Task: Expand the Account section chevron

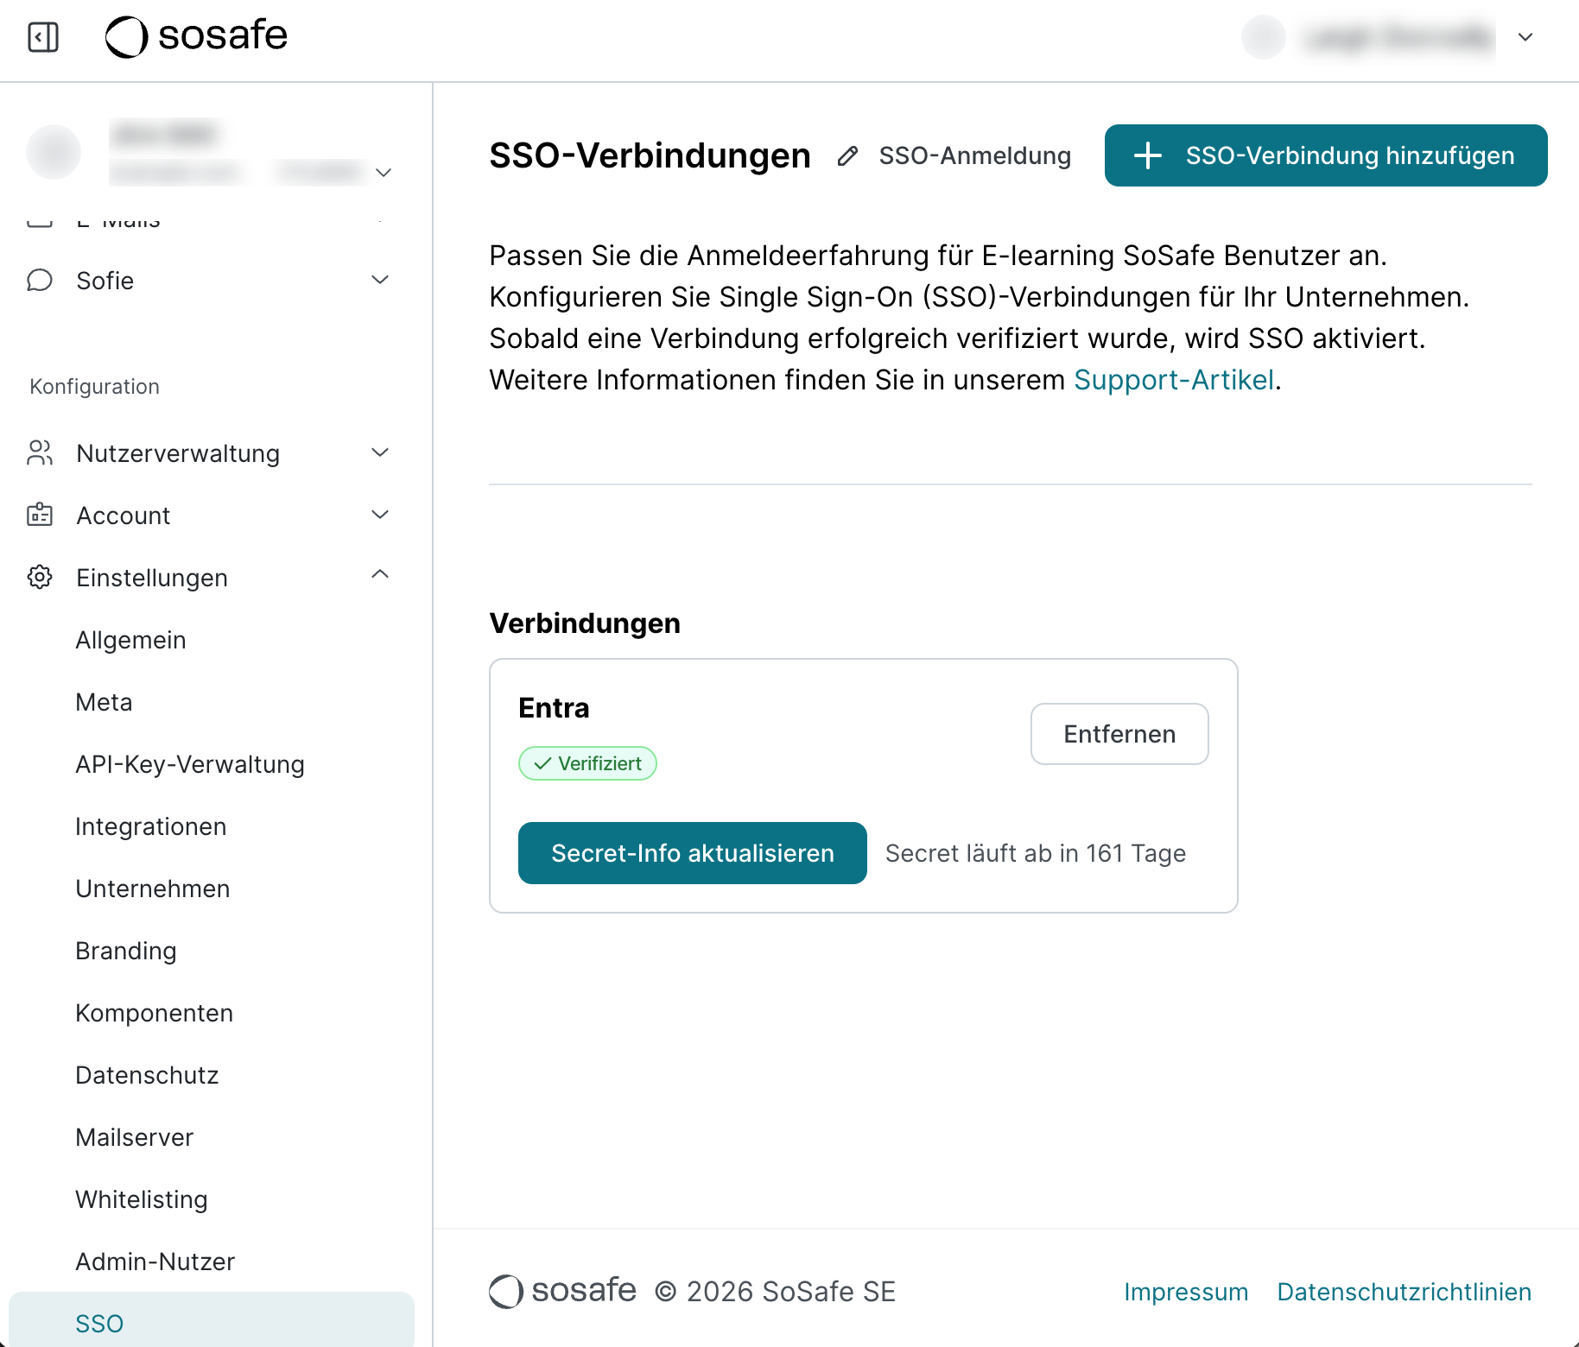Action: (380, 515)
